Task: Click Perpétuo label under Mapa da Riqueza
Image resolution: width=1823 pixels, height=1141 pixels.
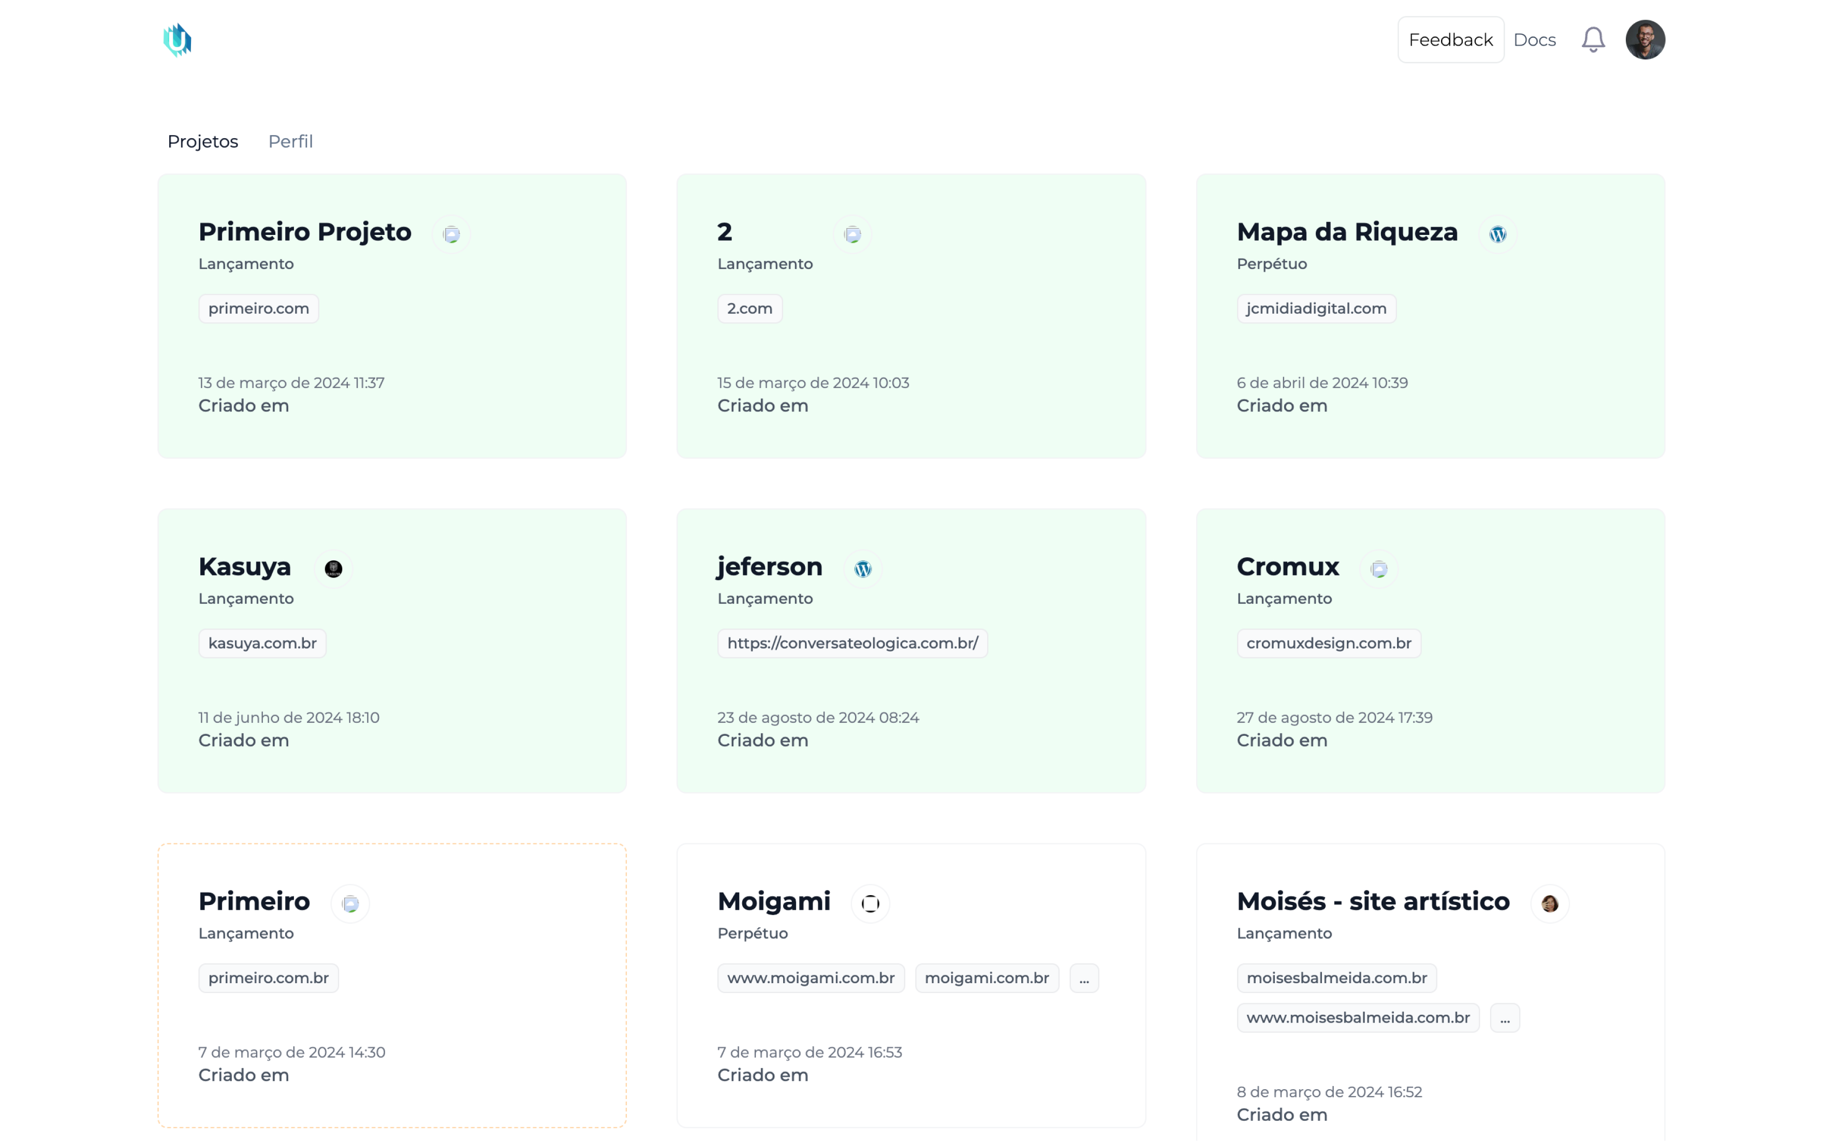Action: 1271,264
